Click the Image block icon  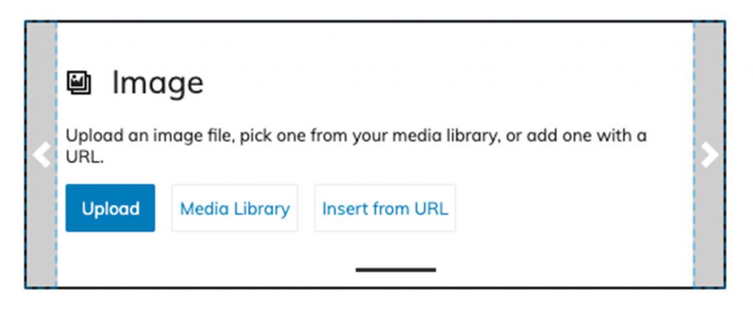(x=79, y=83)
